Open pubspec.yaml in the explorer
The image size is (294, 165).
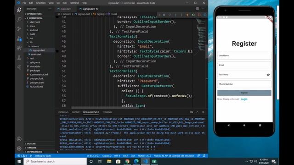pos(37,82)
